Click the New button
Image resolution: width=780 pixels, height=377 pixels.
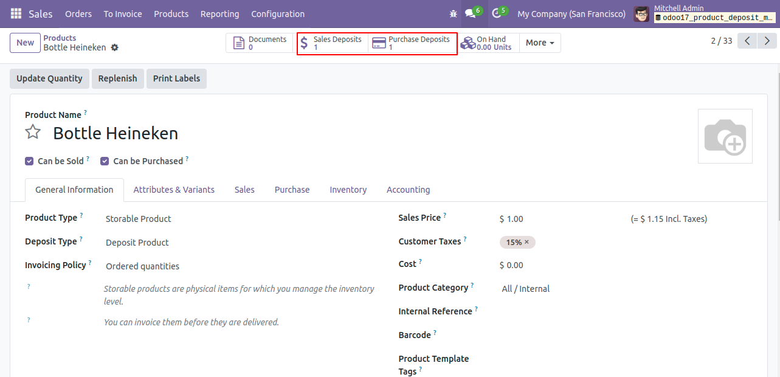[x=26, y=43]
